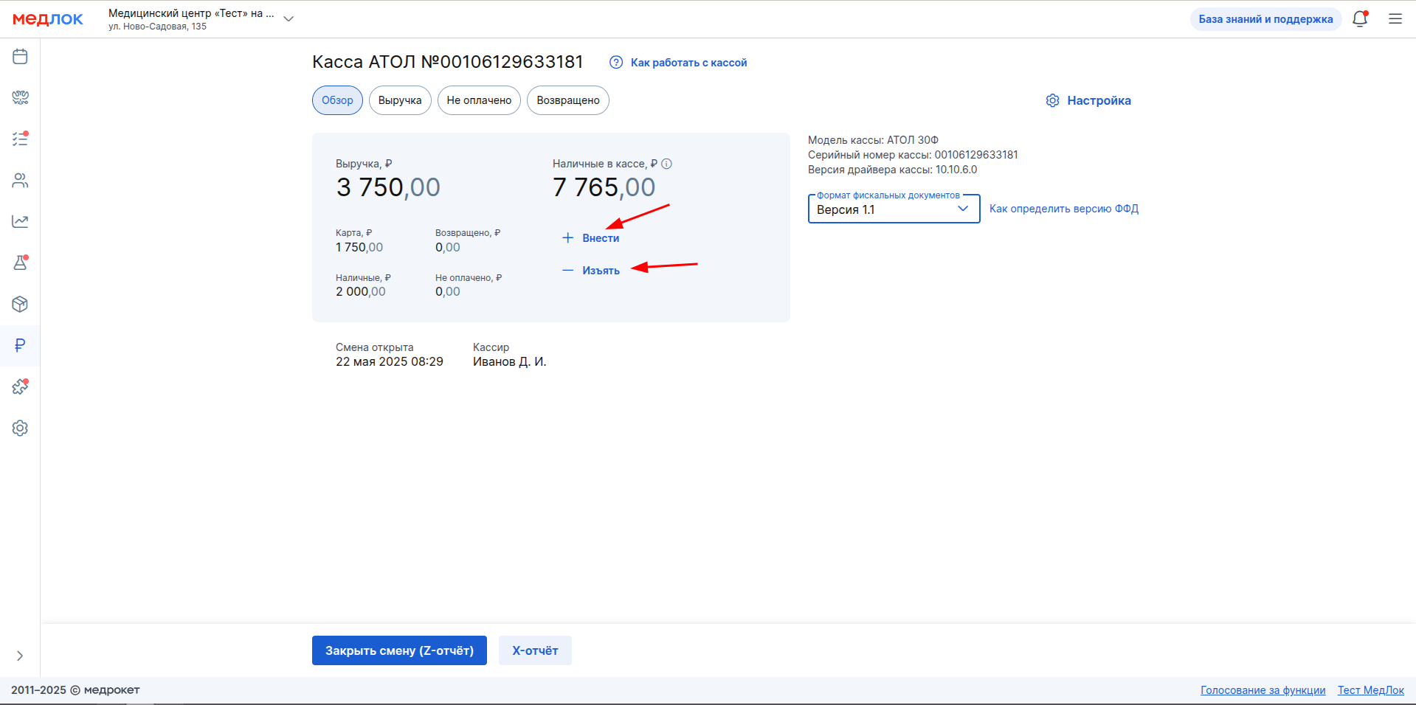Open the Как работать с кассой link

tap(688, 63)
